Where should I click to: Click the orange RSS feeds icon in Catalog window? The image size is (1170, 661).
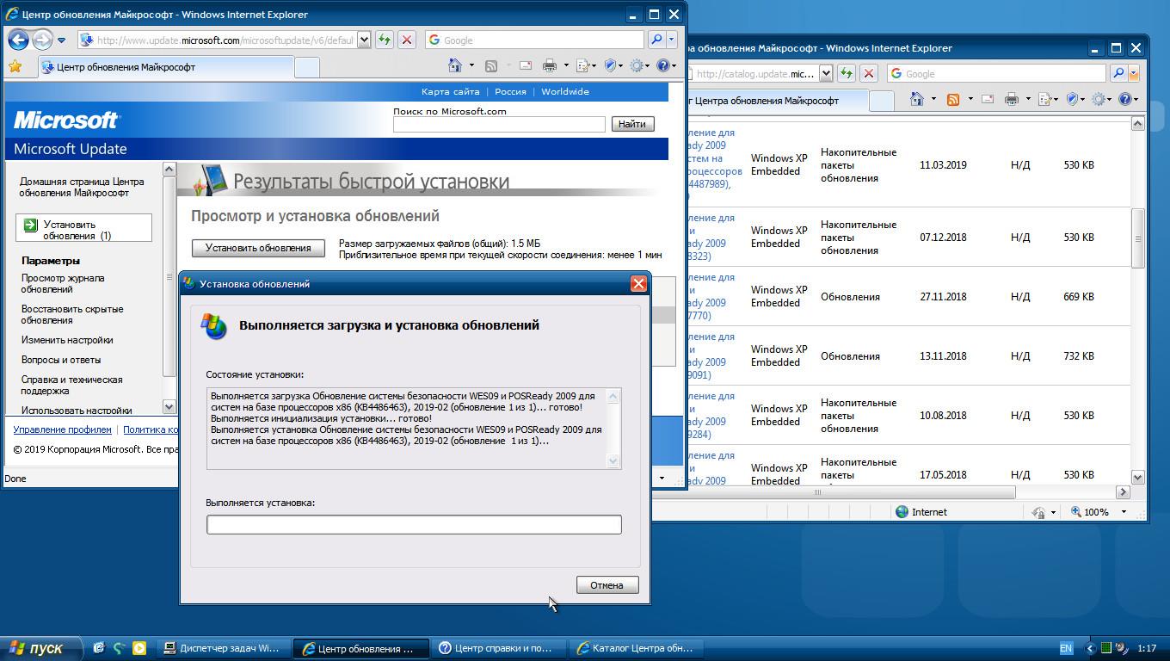pos(953,100)
